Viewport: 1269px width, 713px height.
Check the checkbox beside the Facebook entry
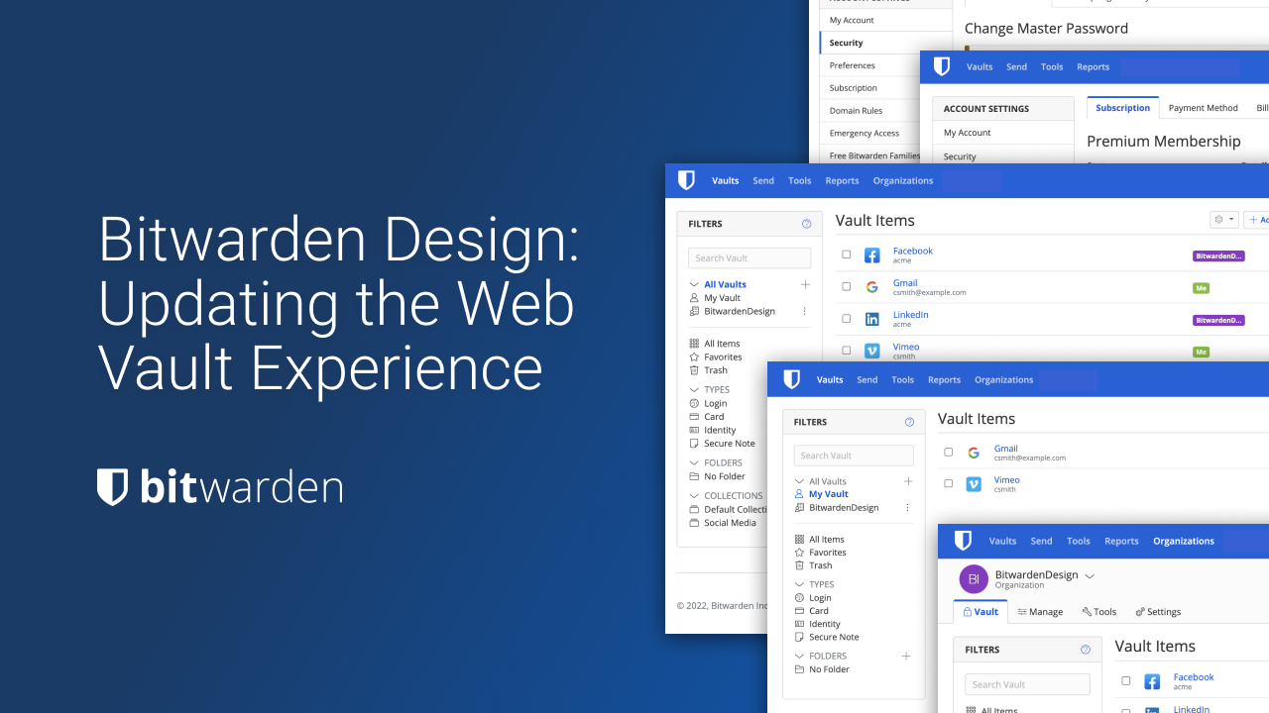846,254
